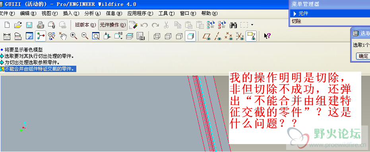Open an existing file via the folder icon
370x152 pixels.
click(18, 25)
